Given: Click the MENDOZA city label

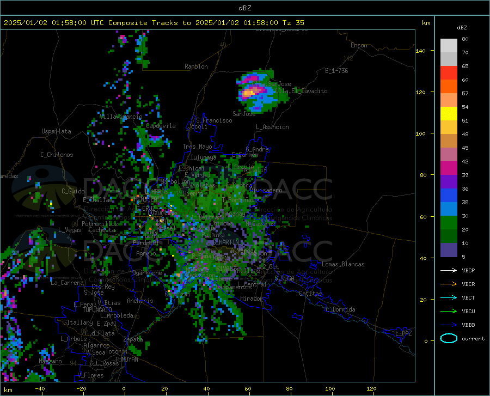Looking at the screenshot, I should pos(145,199).
